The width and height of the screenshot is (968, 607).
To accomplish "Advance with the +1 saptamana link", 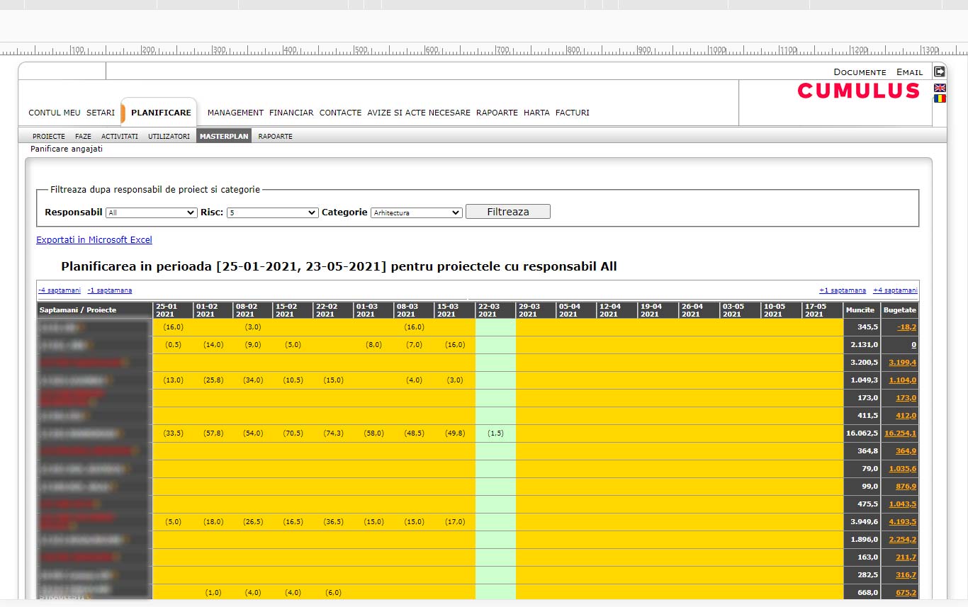I will click(x=843, y=290).
